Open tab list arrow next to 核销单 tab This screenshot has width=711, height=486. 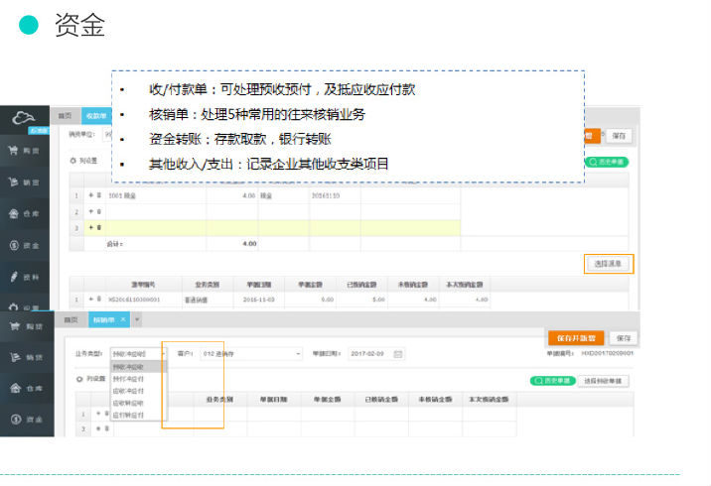tap(137, 319)
